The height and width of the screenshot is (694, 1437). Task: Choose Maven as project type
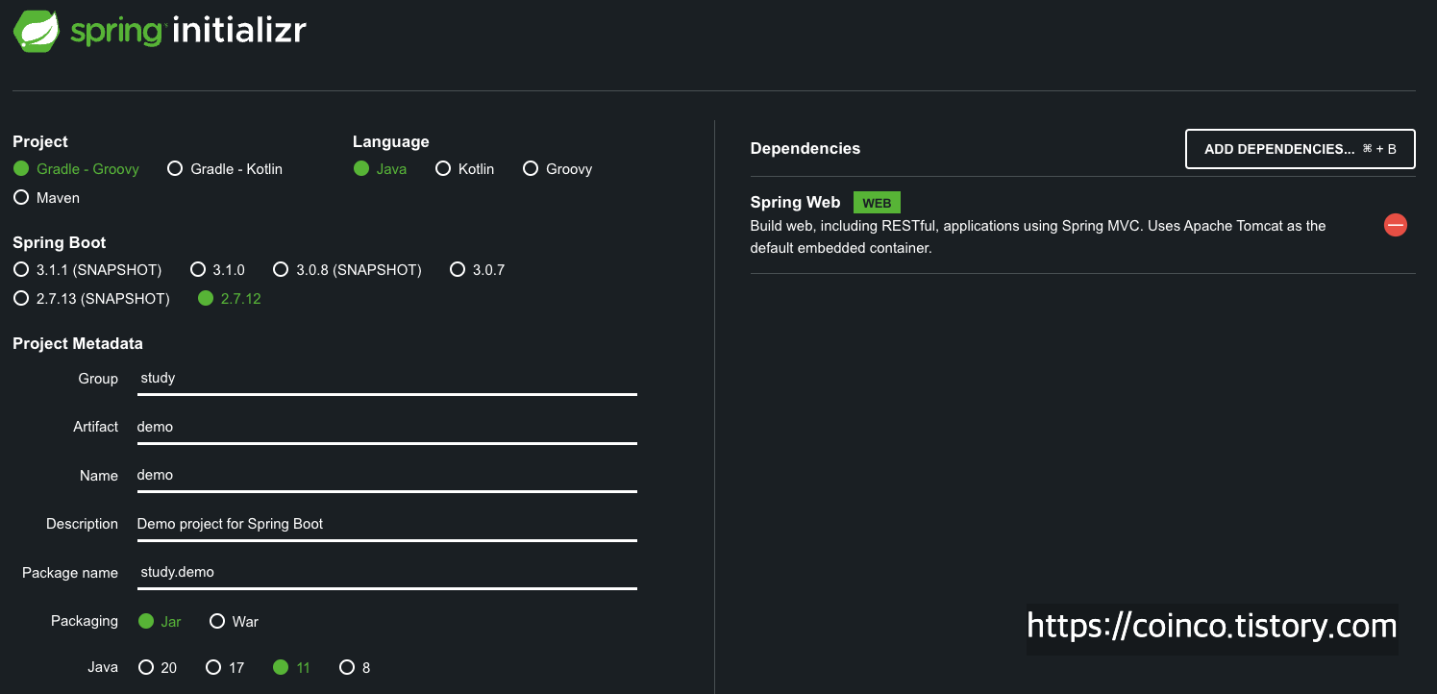pos(46,197)
